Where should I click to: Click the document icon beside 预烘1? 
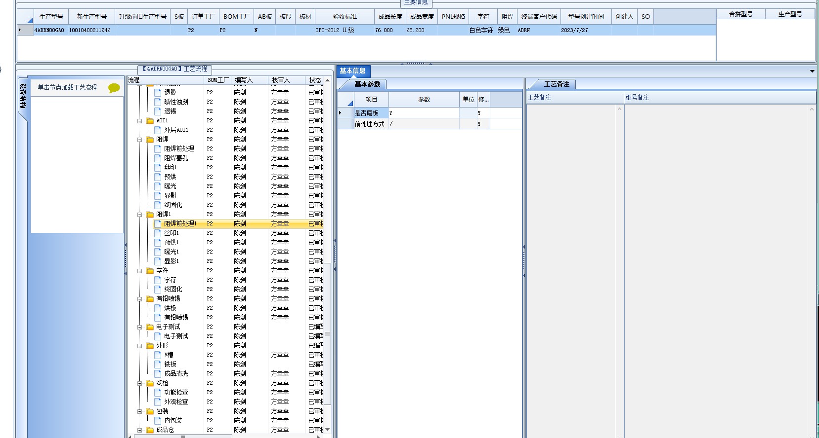coord(158,242)
